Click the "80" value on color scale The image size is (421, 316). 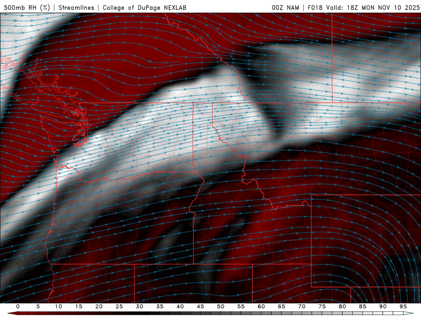(x=343, y=307)
